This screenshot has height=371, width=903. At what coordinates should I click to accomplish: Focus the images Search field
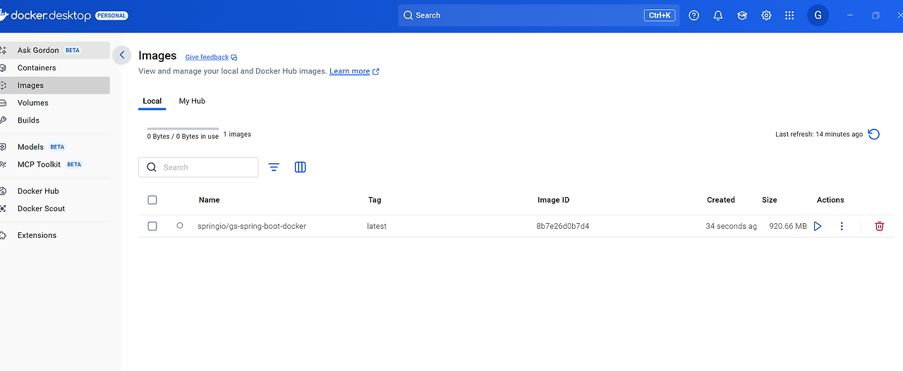tap(198, 168)
